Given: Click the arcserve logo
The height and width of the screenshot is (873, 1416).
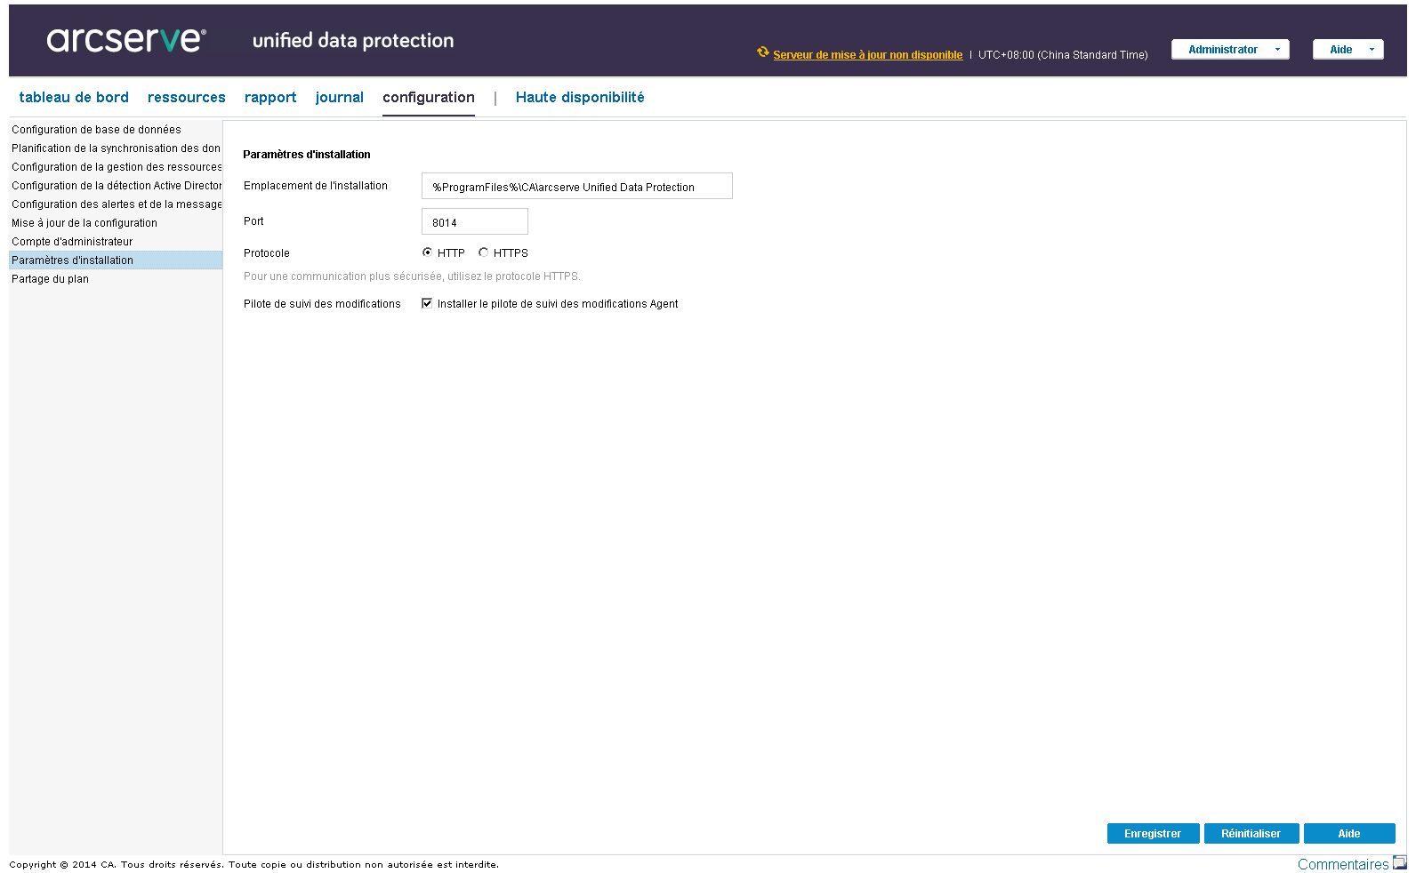Looking at the screenshot, I should 126,40.
